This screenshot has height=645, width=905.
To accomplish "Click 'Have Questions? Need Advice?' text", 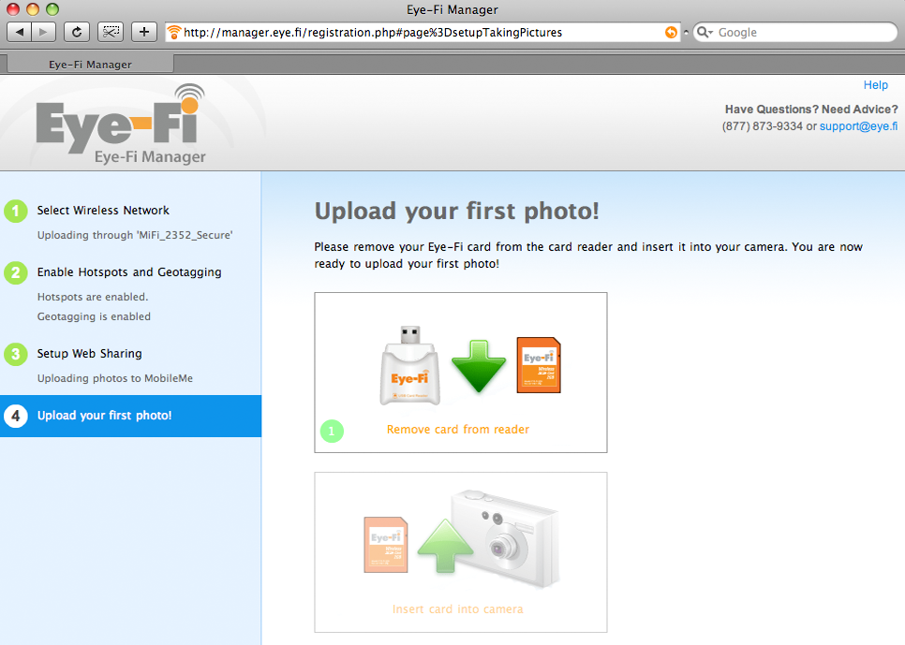I will 811,109.
